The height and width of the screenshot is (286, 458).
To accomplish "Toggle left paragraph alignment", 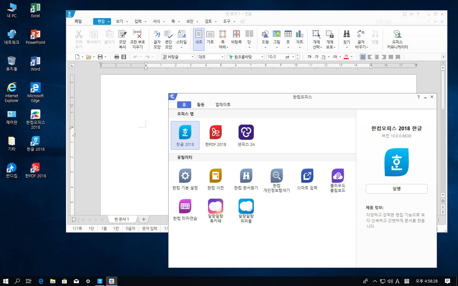I will [370, 57].
